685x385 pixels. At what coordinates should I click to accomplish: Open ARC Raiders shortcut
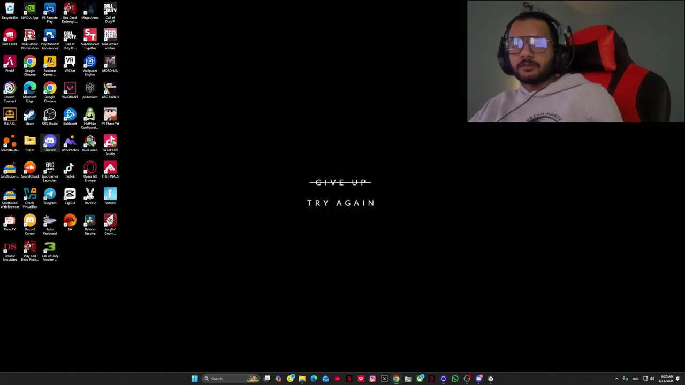coord(110,91)
